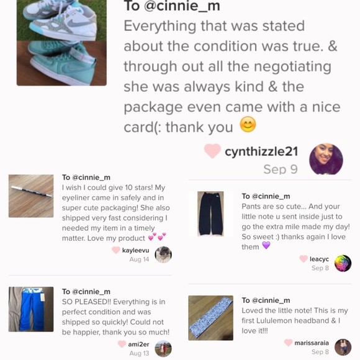Tap the heart icon beside cynthizzle21
The image size is (360, 360).
212,151
